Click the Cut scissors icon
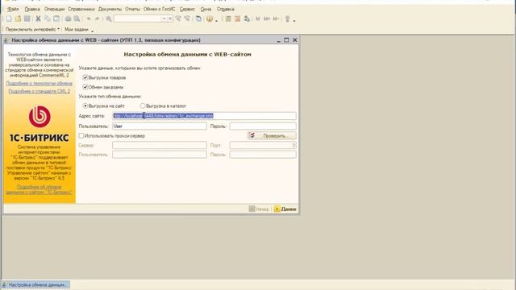This screenshot has width=516, height=290. (38, 19)
